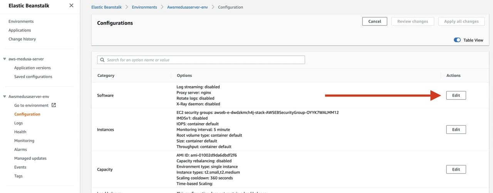Open Alarms in the sidebar
This screenshot has height=193, width=493.
(20, 150)
